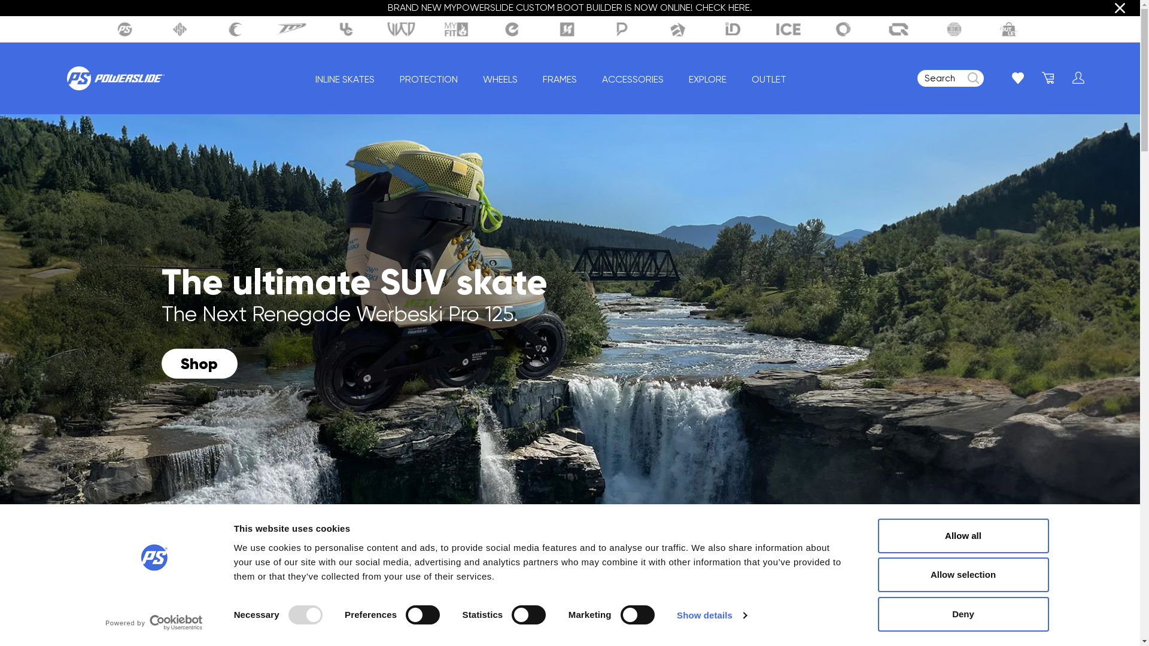Viewport: 1149px width, 646px height.
Task: Open the user account icon
Action: point(1078,78)
